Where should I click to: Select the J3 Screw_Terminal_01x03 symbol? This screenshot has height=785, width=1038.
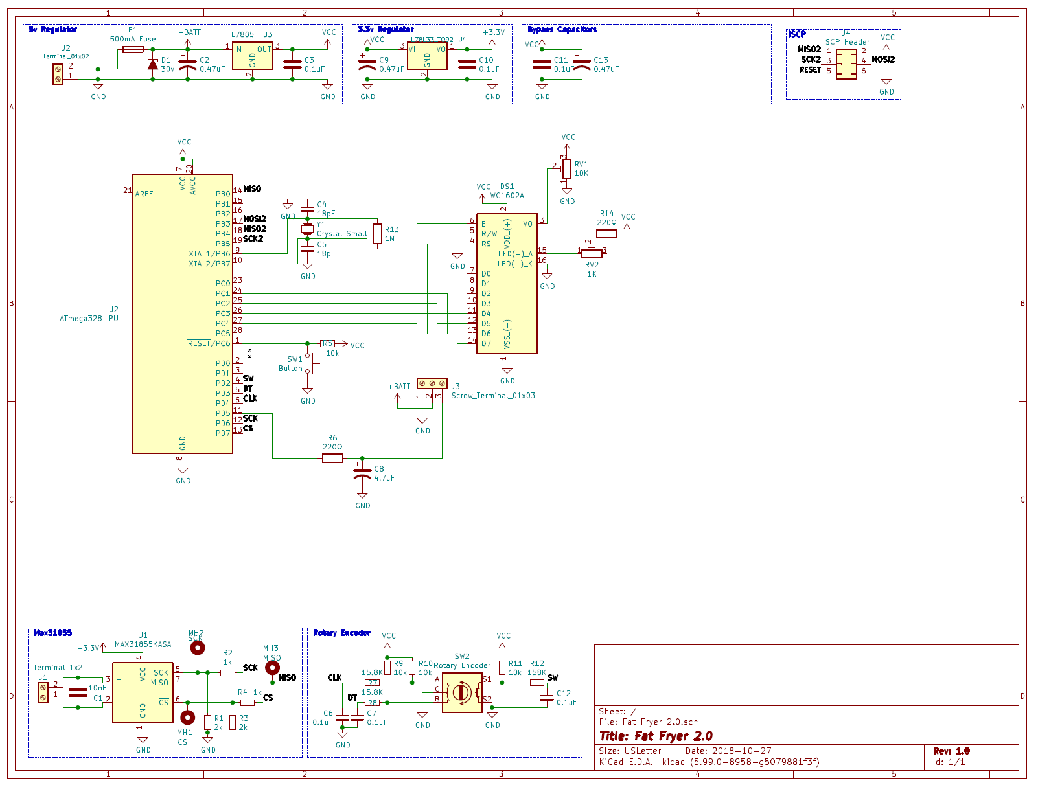click(x=432, y=383)
